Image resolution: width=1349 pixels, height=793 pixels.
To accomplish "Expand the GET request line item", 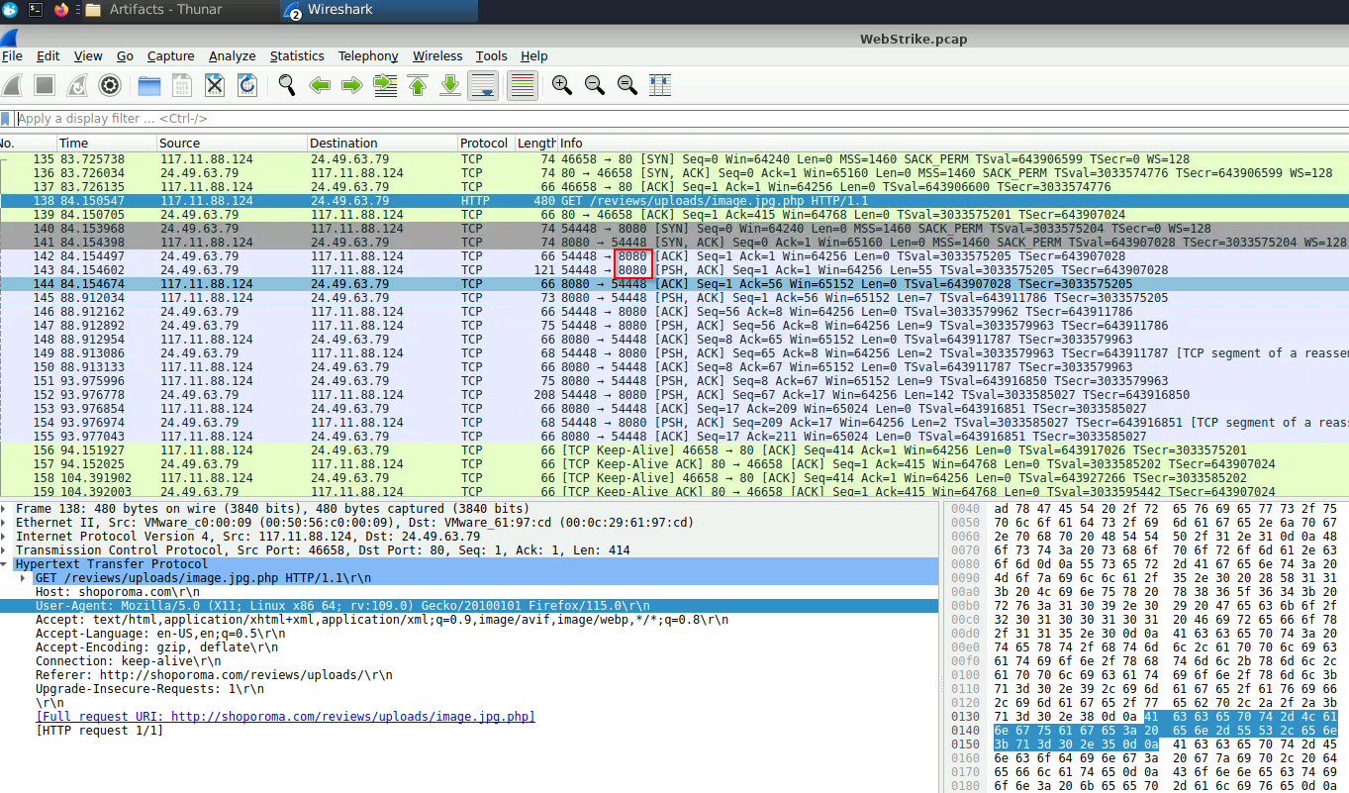I will point(24,578).
